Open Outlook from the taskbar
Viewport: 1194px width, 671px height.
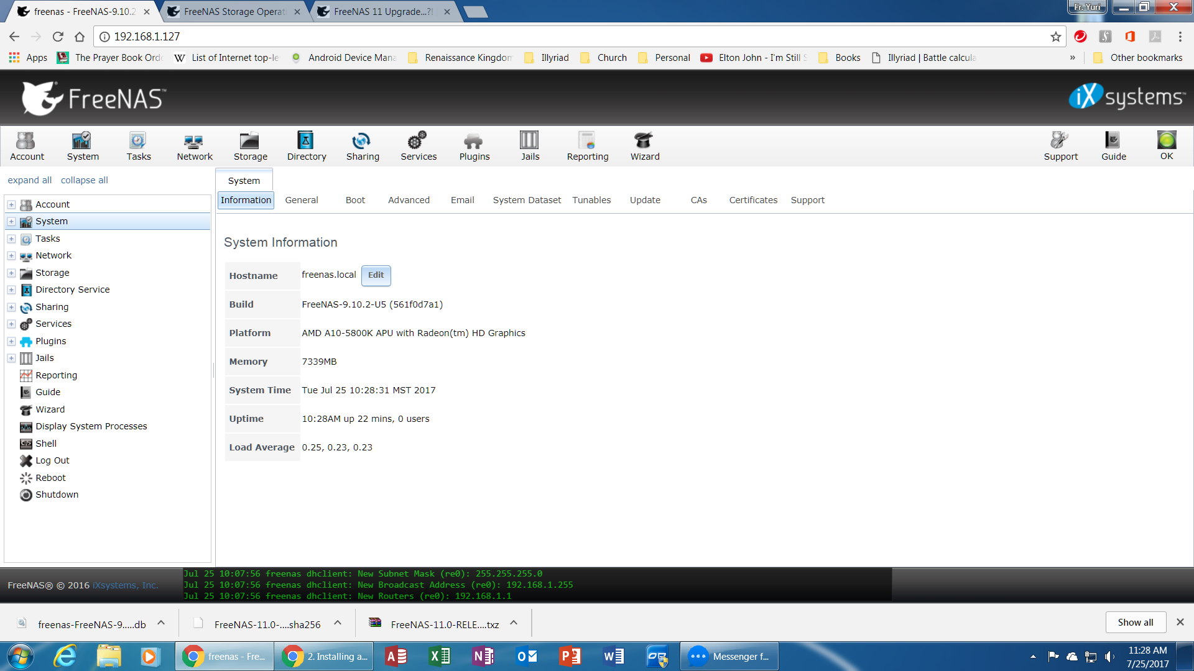(x=527, y=656)
